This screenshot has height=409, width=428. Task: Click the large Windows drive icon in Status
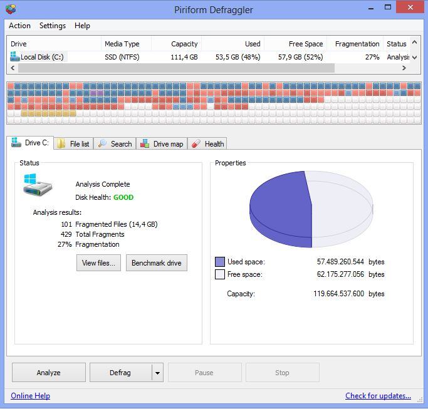tap(38, 185)
